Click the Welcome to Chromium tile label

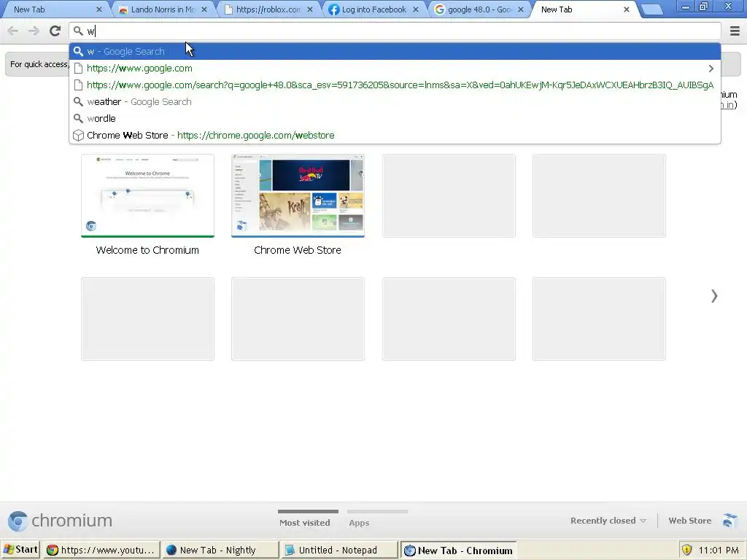point(147,250)
